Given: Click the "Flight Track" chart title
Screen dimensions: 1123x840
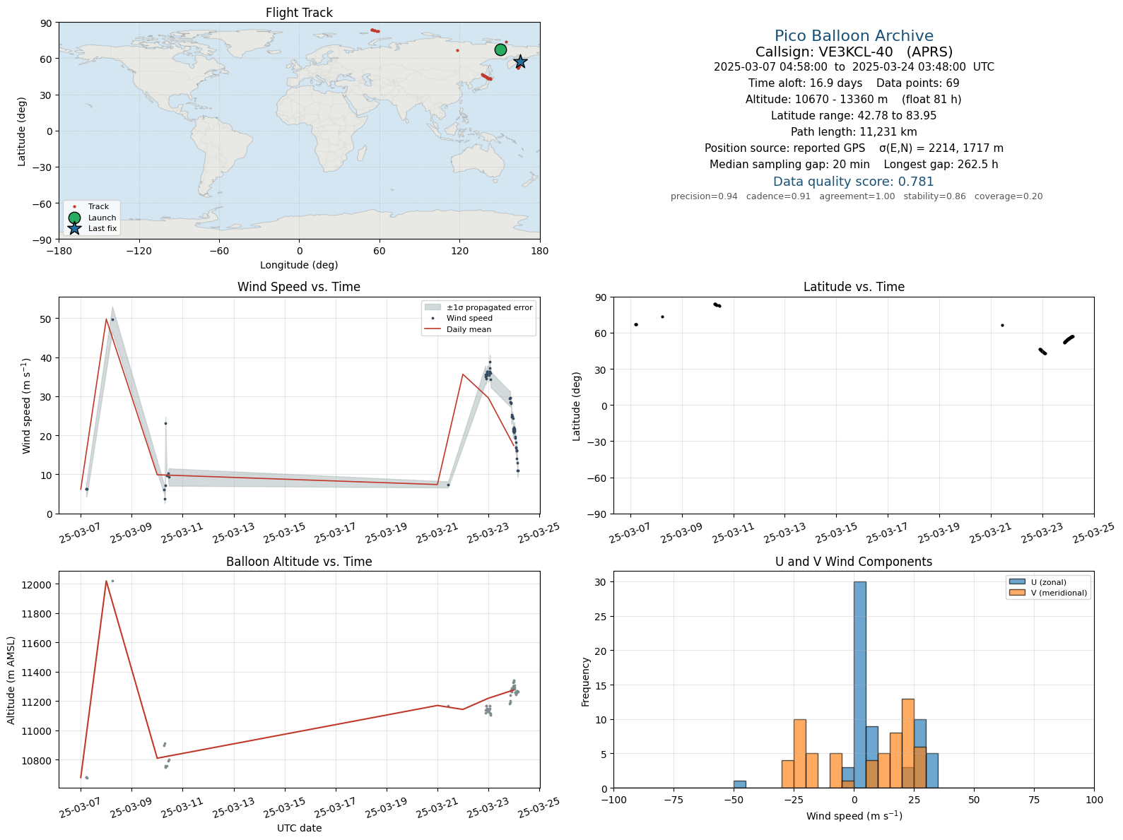Looking at the screenshot, I should pyautogui.click(x=299, y=13).
